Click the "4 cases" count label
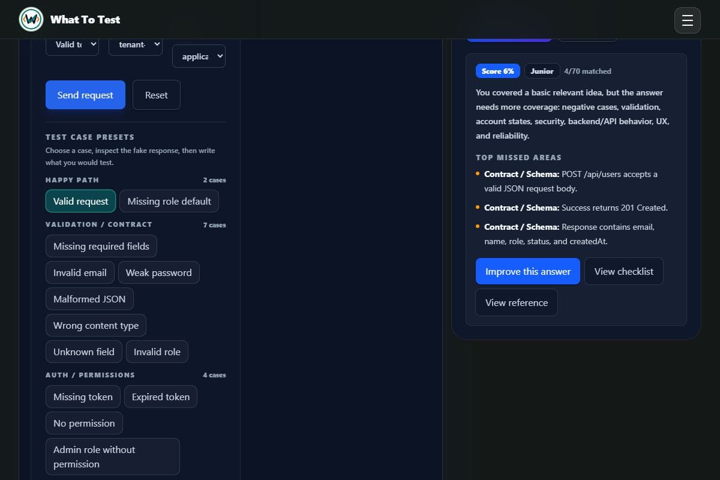Image resolution: width=720 pixels, height=480 pixels. coord(215,375)
